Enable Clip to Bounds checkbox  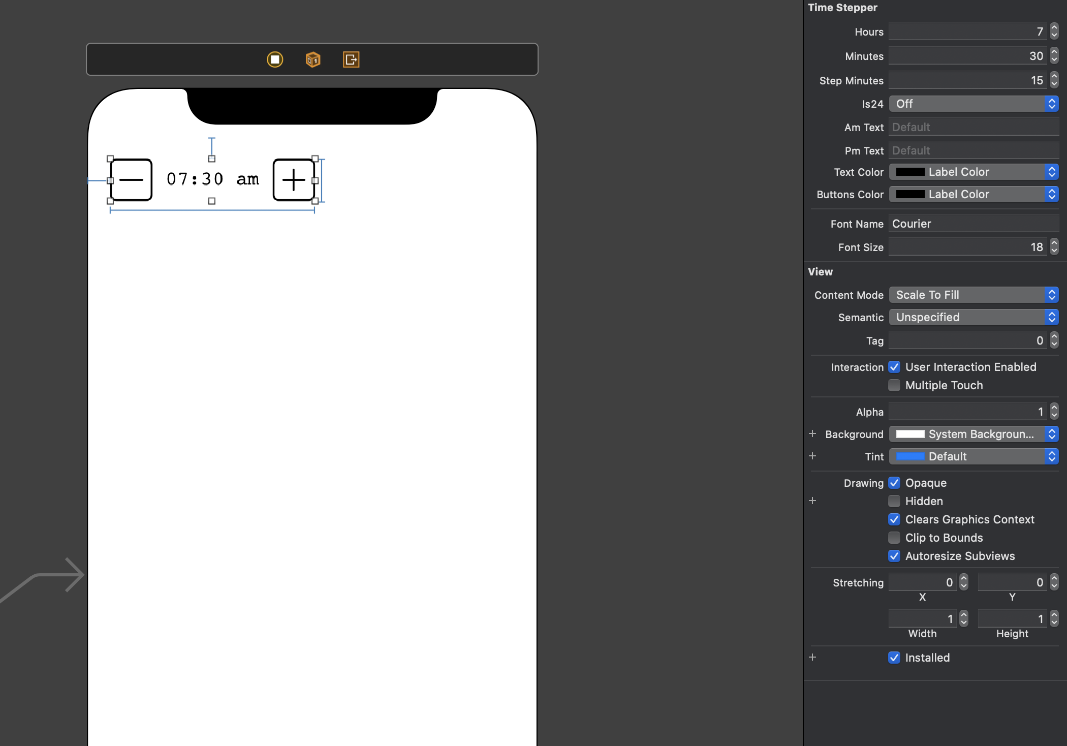click(894, 538)
